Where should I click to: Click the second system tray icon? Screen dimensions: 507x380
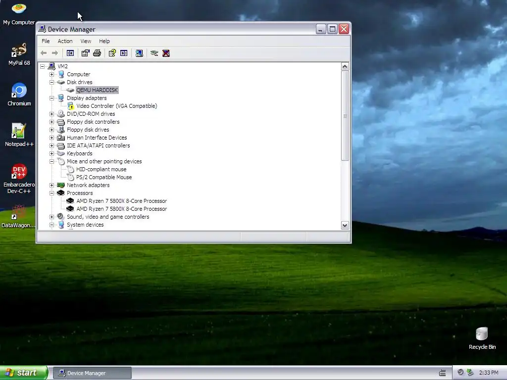pos(470,373)
